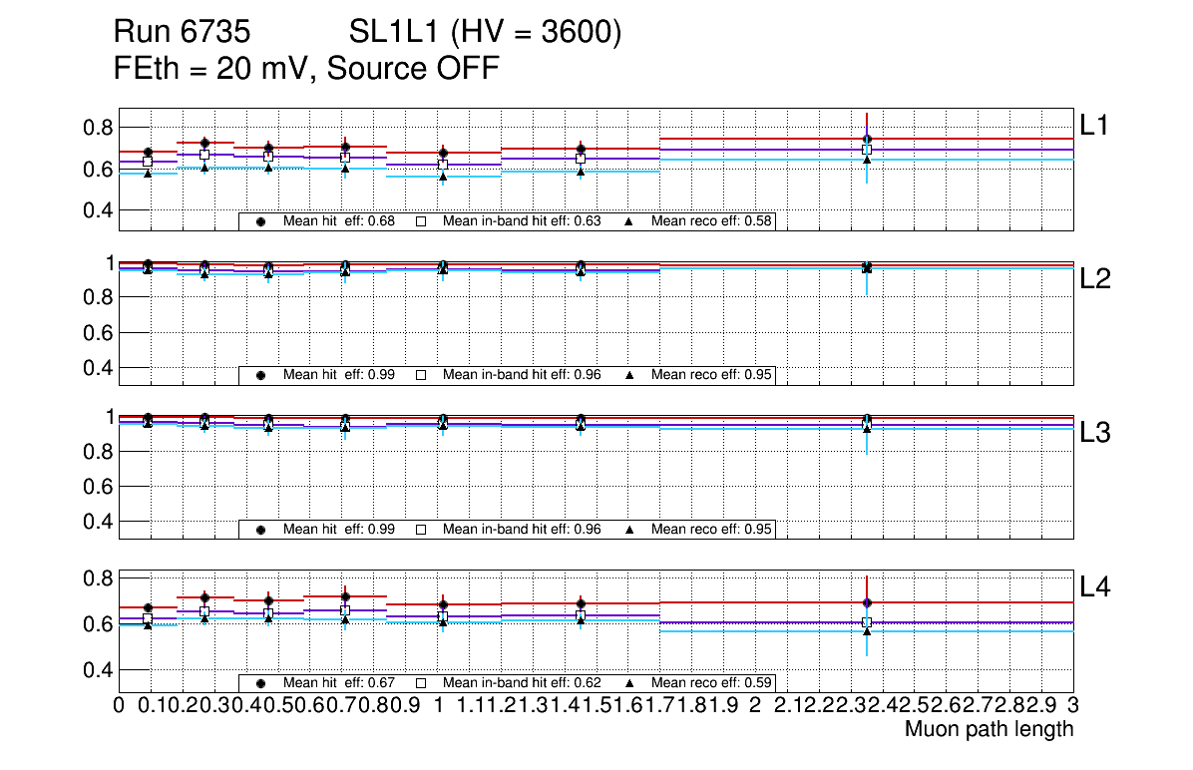This screenshot has width=1193, height=770.
Task: Click the filled circle legend marker in L1 panel
Action: point(260,221)
